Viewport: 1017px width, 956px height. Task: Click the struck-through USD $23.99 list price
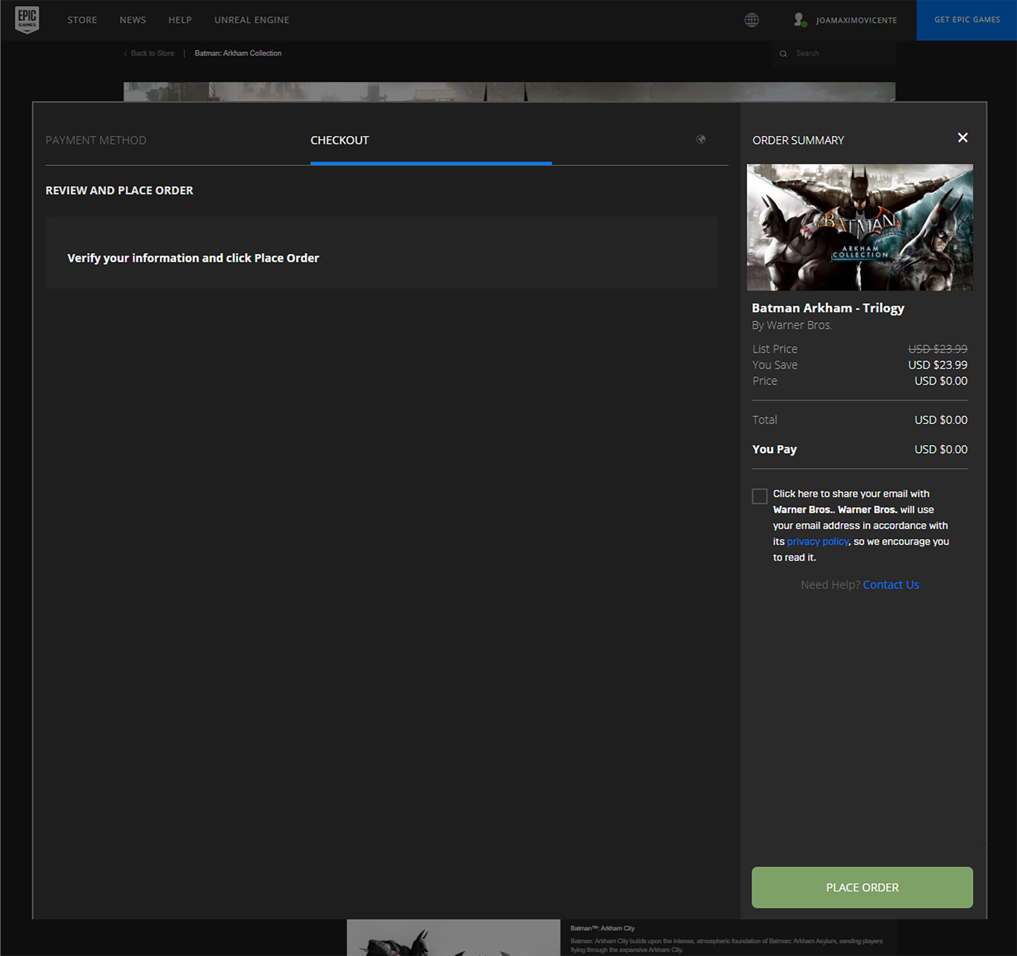(x=937, y=349)
